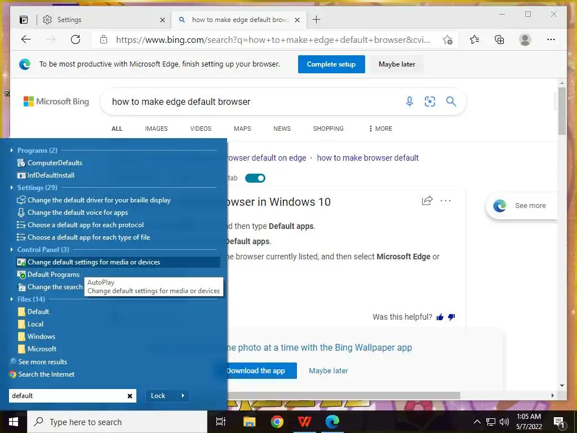
Task: Open answer card more options ellipsis
Action: pos(446,201)
